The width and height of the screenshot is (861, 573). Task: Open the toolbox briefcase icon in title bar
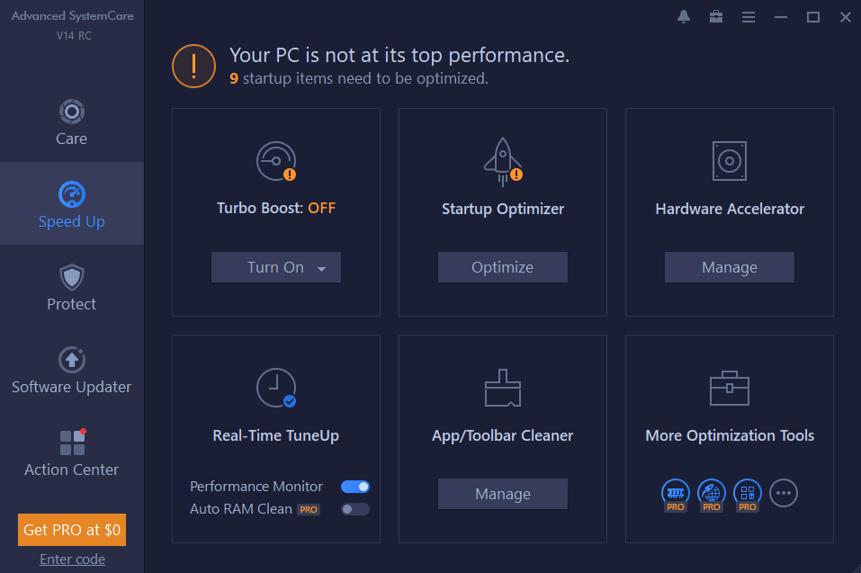(x=715, y=17)
